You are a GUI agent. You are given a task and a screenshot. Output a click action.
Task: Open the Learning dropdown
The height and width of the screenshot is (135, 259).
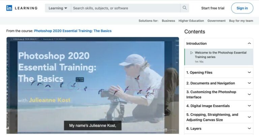pos(58,8)
